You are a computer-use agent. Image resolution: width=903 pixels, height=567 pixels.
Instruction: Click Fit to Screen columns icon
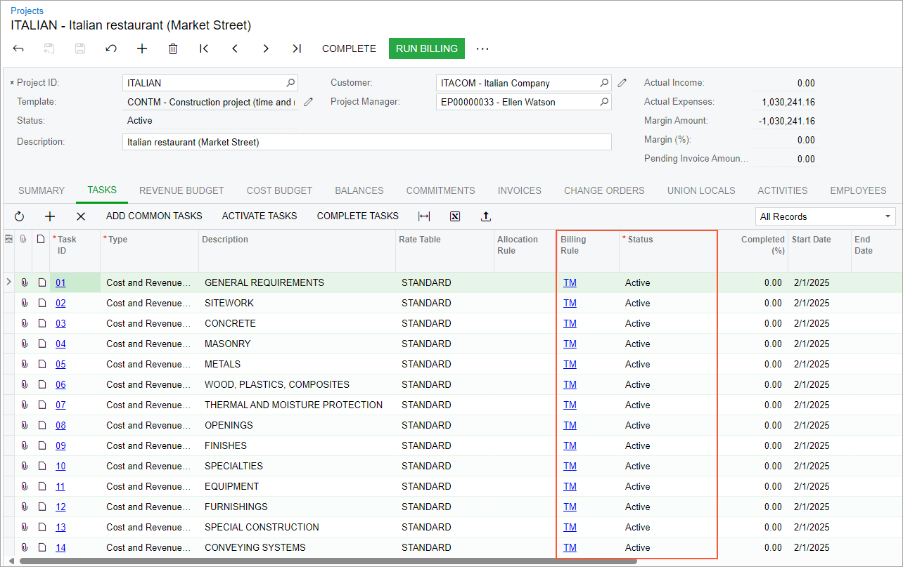424,216
